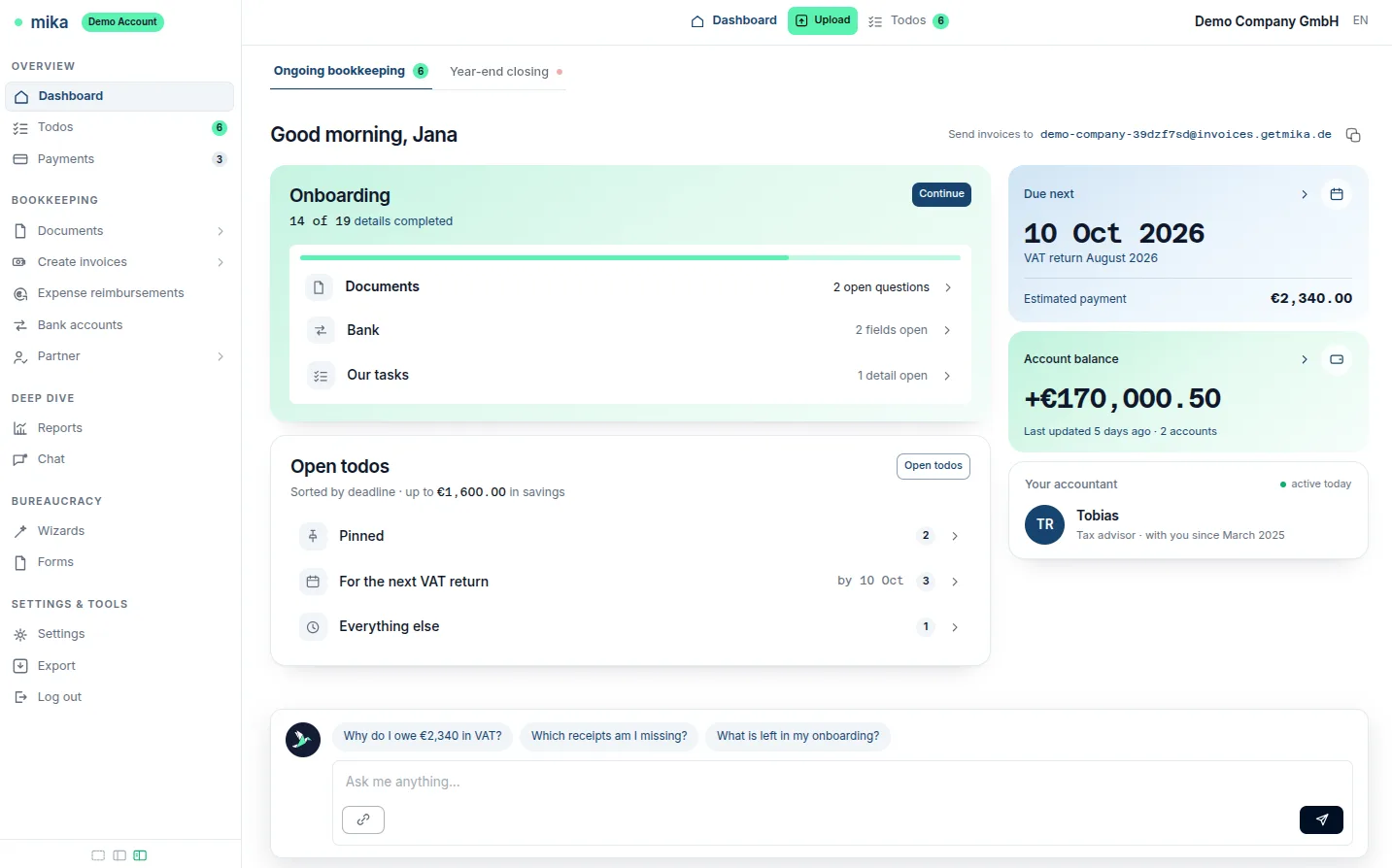The width and height of the screenshot is (1392, 868).
Task: Click the VAT return calendar icon
Action: pos(313,582)
